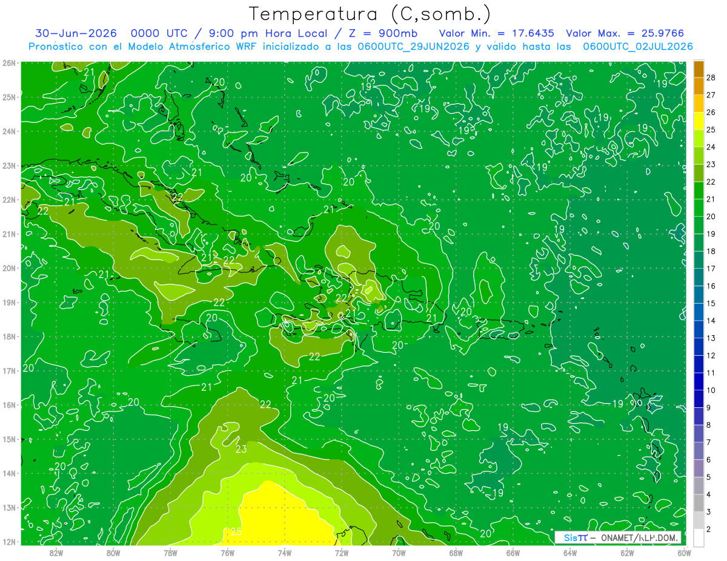
Task: Click the dark blue legend swatch between 10 and 11
Action: tap(699, 381)
